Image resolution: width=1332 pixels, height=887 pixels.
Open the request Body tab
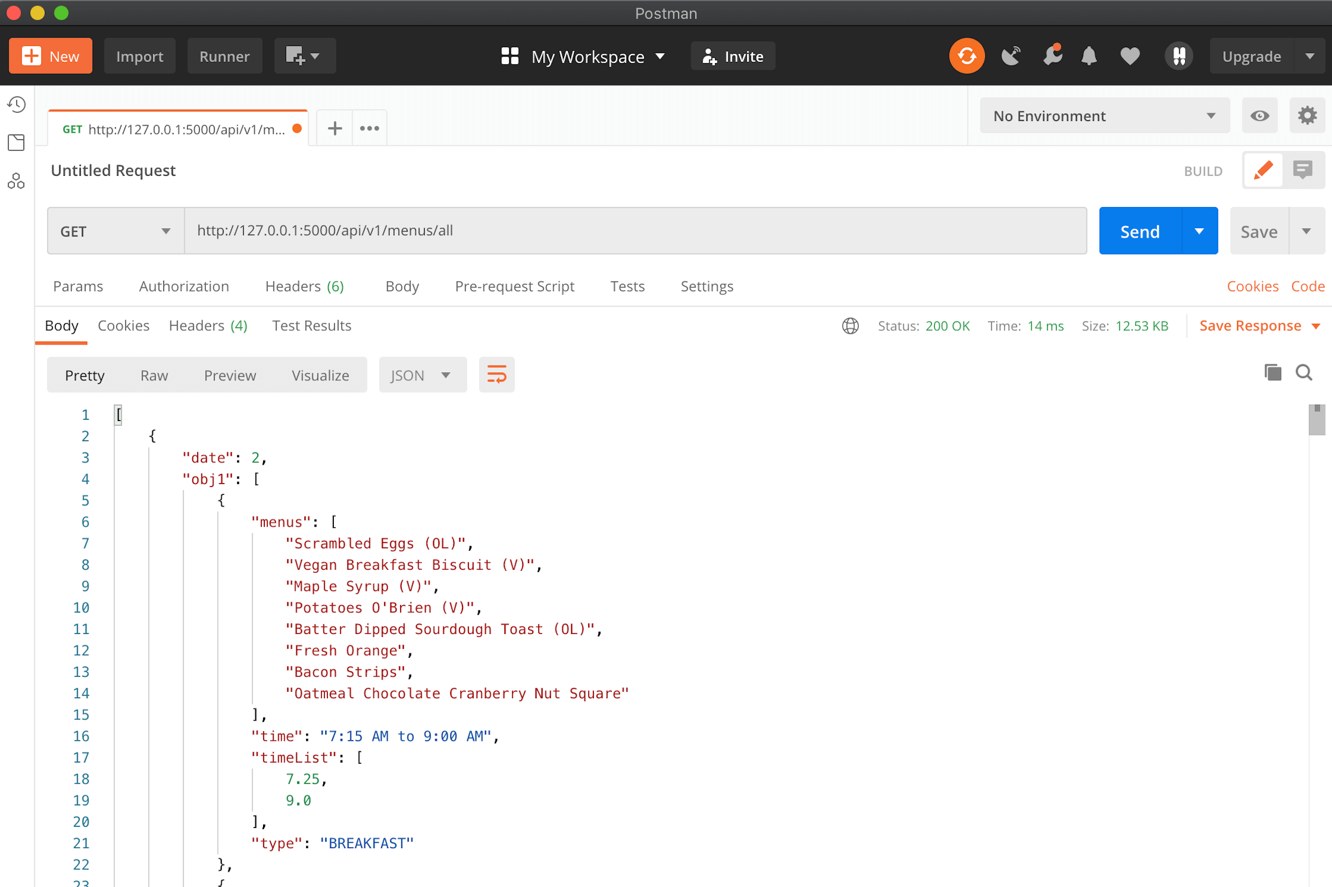pos(402,287)
